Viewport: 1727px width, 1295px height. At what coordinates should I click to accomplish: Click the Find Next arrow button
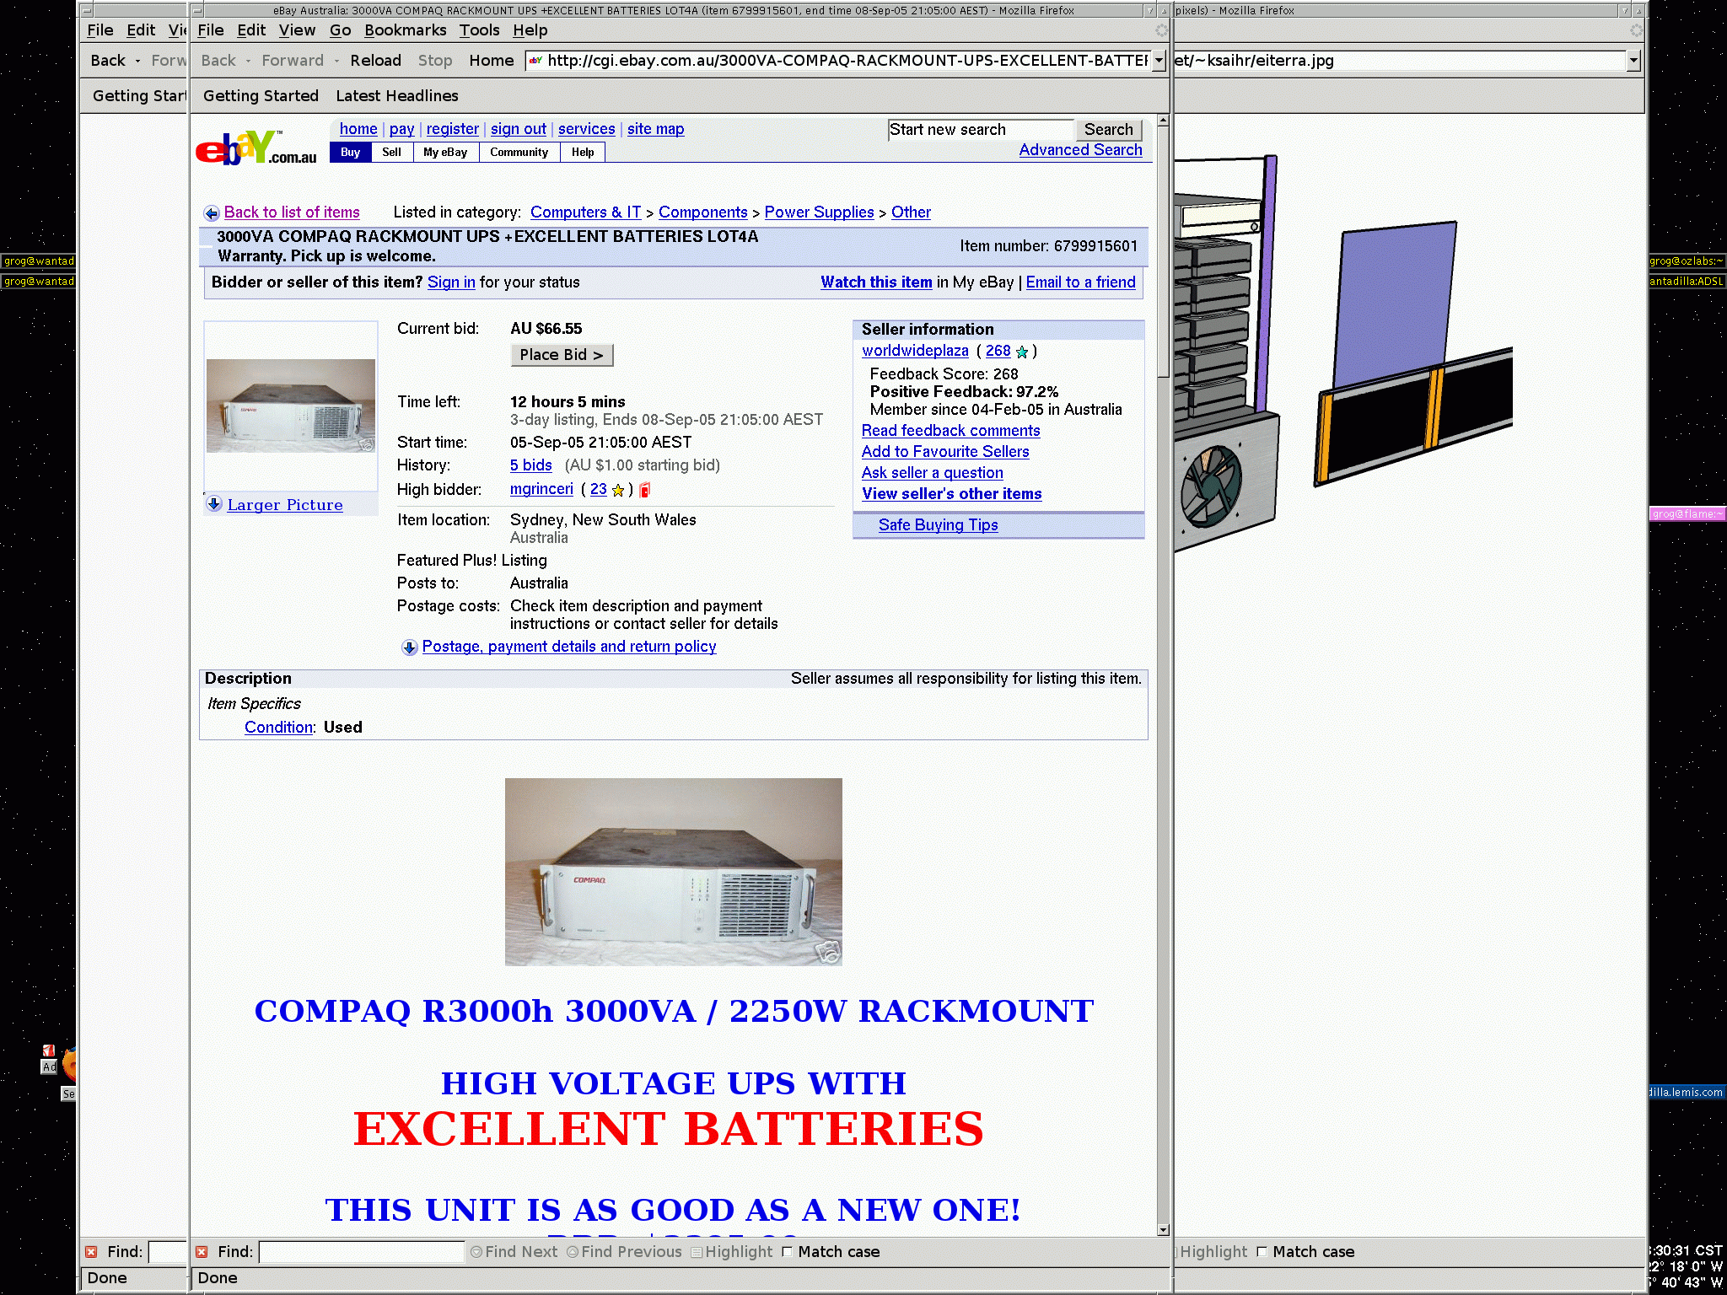click(x=514, y=1252)
